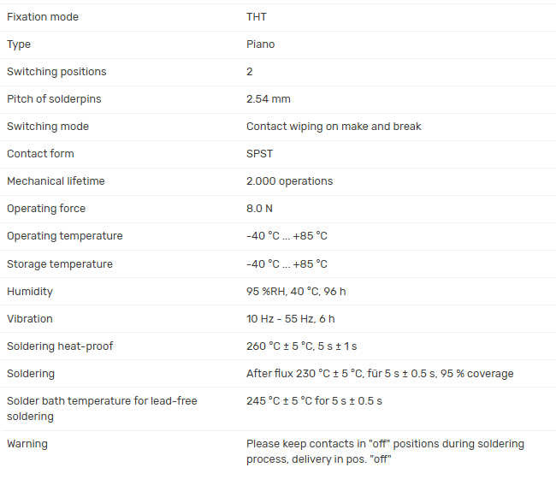
Task: Click the "Fixation mode" row label
Action: 43,17
